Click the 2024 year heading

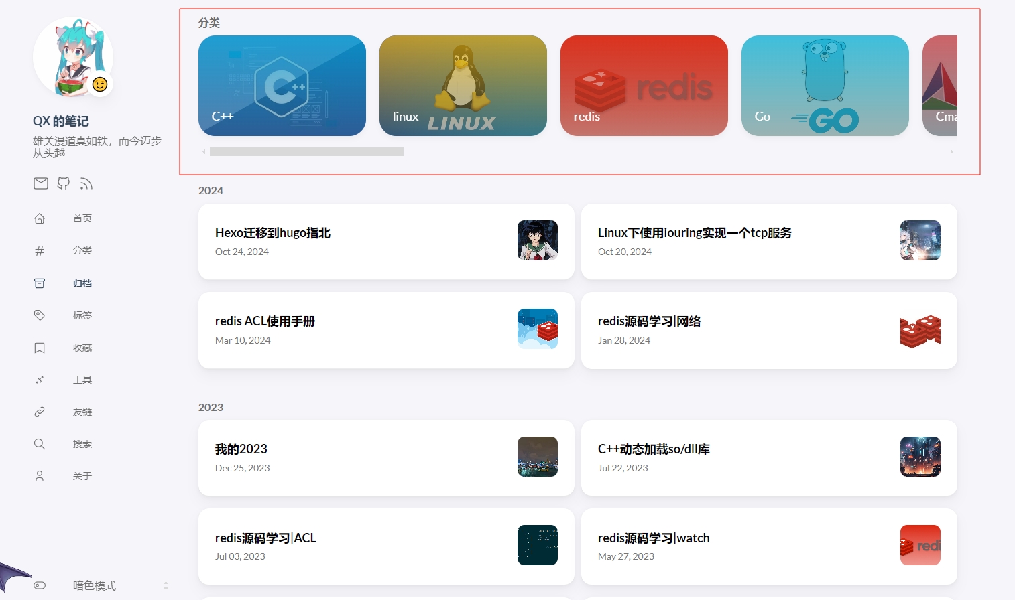click(x=211, y=191)
